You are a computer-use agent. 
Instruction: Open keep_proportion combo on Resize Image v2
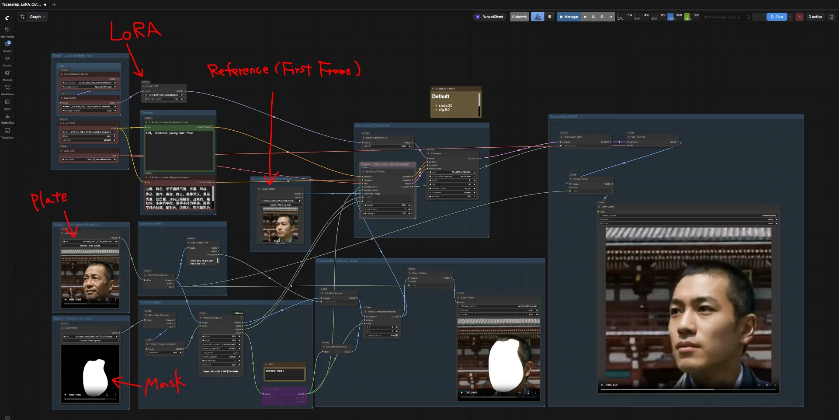(x=221, y=348)
